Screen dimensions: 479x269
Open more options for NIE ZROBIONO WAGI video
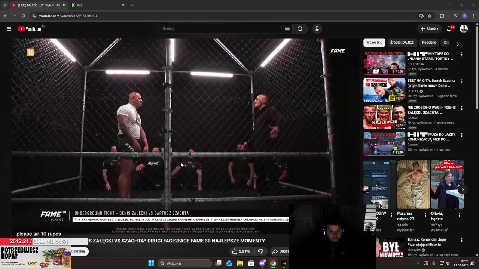[461, 108]
